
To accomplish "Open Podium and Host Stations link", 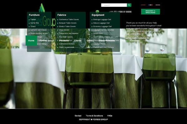I will (103, 47).
